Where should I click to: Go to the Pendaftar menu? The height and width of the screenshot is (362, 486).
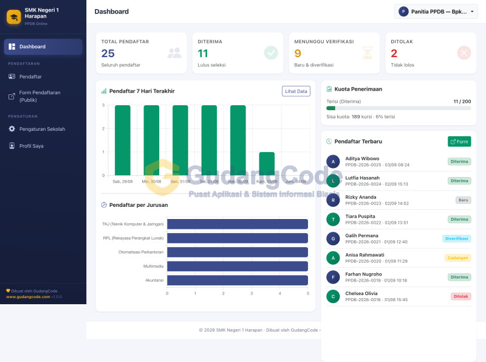(x=43, y=77)
